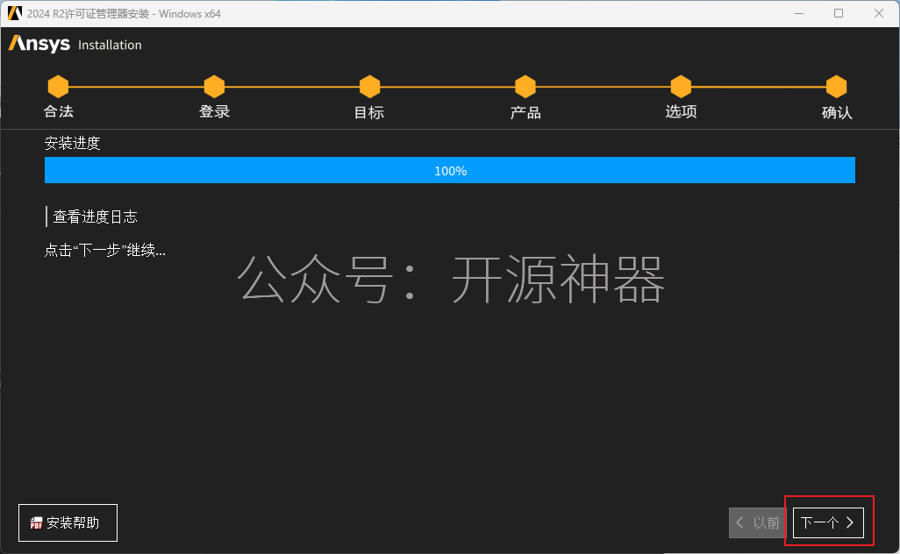Click the 合法 step label
900x554 pixels.
click(x=59, y=111)
